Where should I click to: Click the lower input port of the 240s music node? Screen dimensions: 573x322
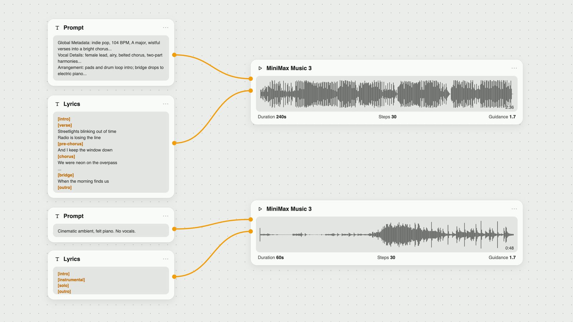tap(251, 91)
